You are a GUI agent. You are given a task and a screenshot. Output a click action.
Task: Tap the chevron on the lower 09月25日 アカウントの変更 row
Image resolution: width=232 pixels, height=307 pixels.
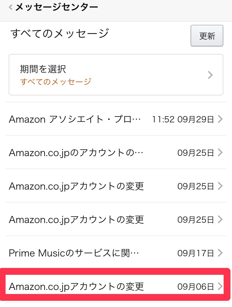click(220, 220)
